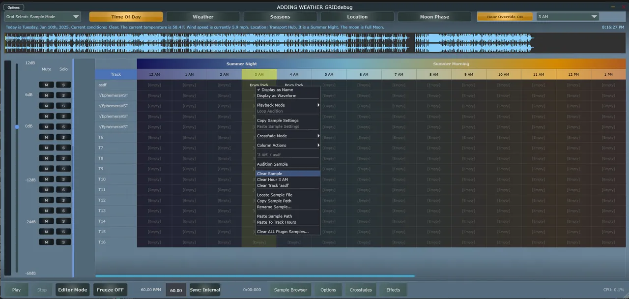Expand the Column Actions submenu
This screenshot has width=629, height=299.
coord(287,146)
